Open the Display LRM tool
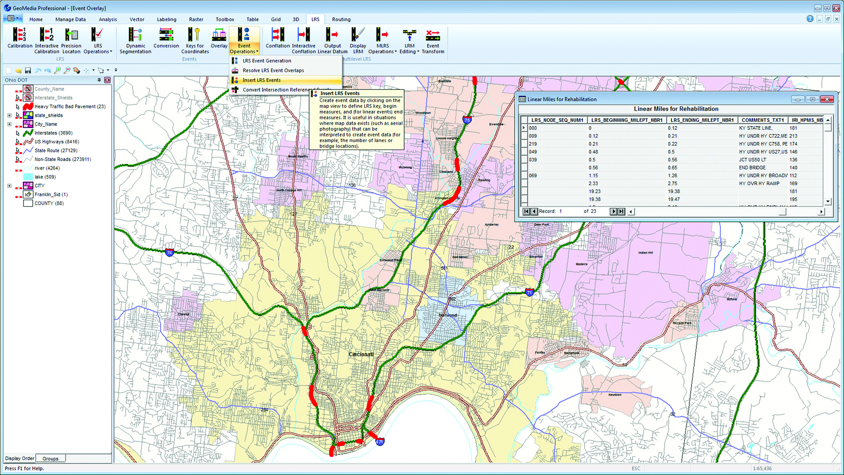The height and width of the screenshot is (475, 844). tap(358, 40)
